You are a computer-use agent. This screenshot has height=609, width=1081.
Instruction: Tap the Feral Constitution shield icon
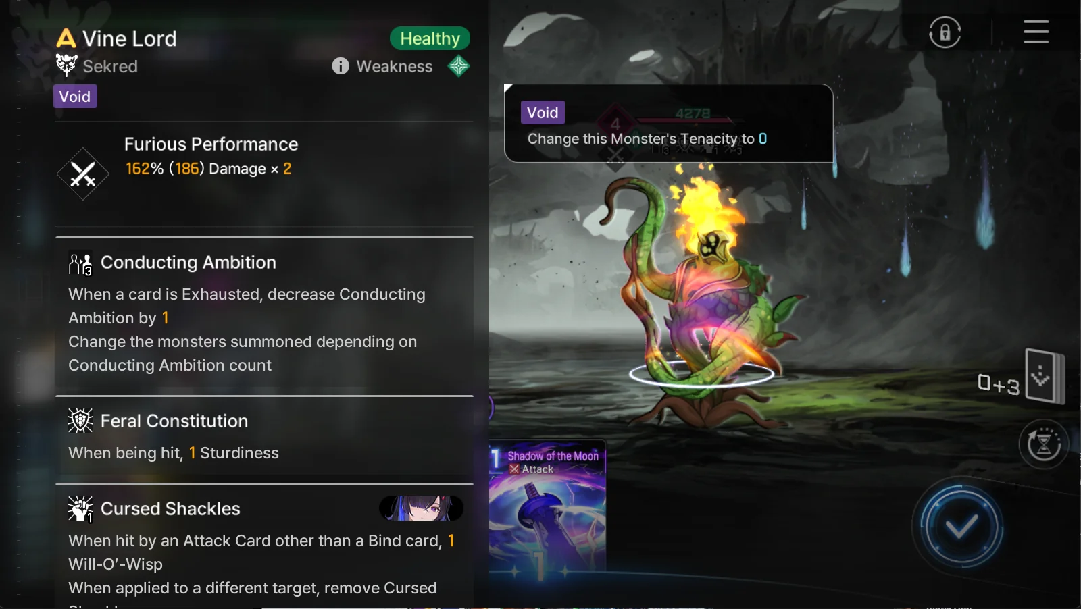(x=80, y=421)
